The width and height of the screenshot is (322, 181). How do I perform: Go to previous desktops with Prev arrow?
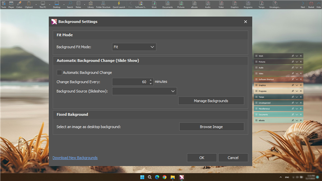coord(130,5)
